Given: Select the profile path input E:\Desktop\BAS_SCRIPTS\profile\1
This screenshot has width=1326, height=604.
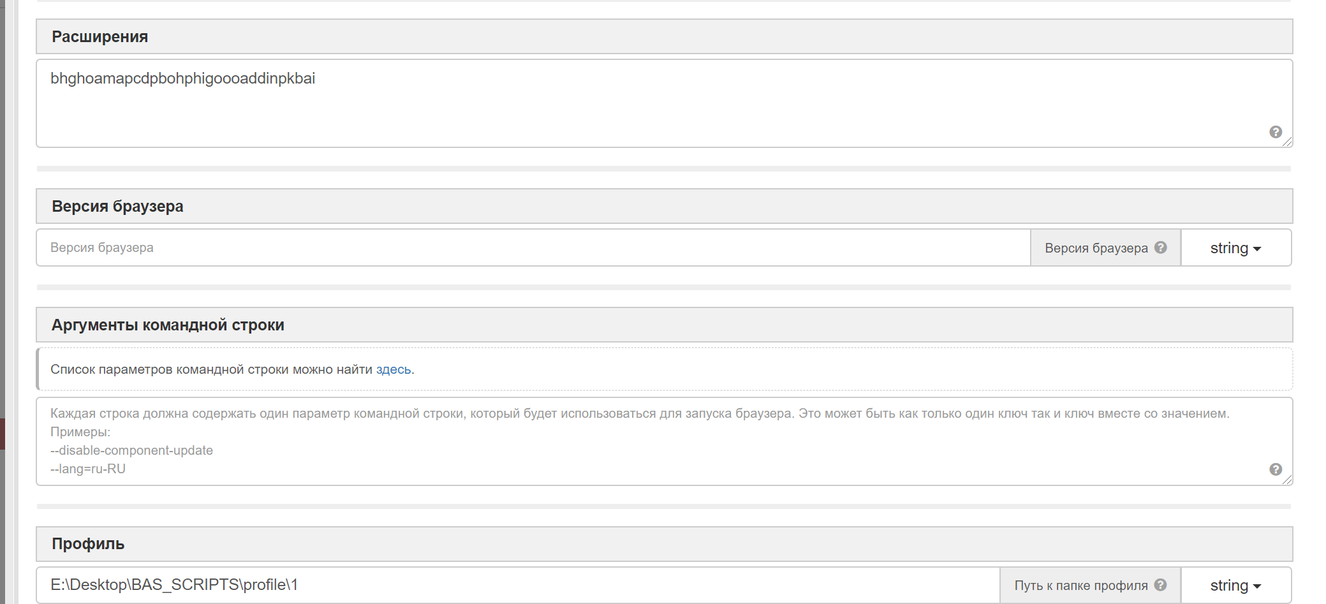Looking at the screenshot, I should tap(510, 585).
